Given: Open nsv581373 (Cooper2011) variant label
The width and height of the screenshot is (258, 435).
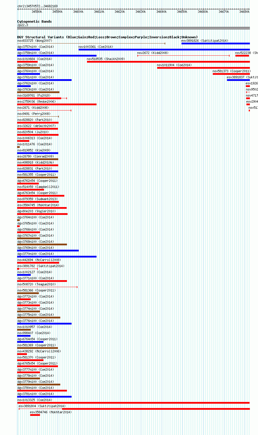Looking at the screenshot, I should tap(232, 71).
